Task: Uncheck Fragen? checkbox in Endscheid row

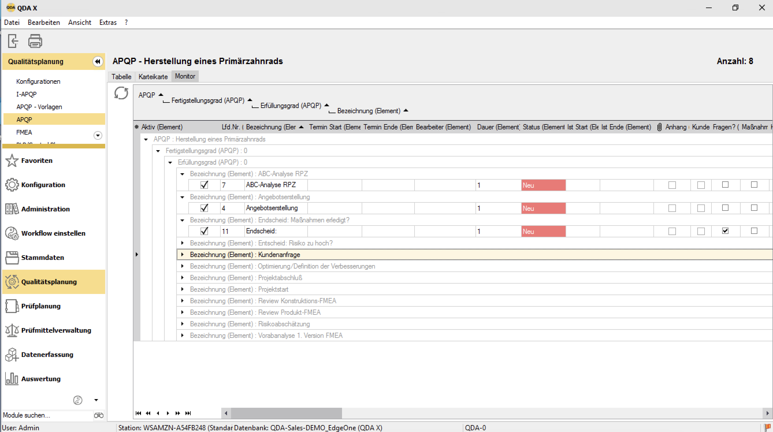Action: pyautogui.click(x=725, y=231)
